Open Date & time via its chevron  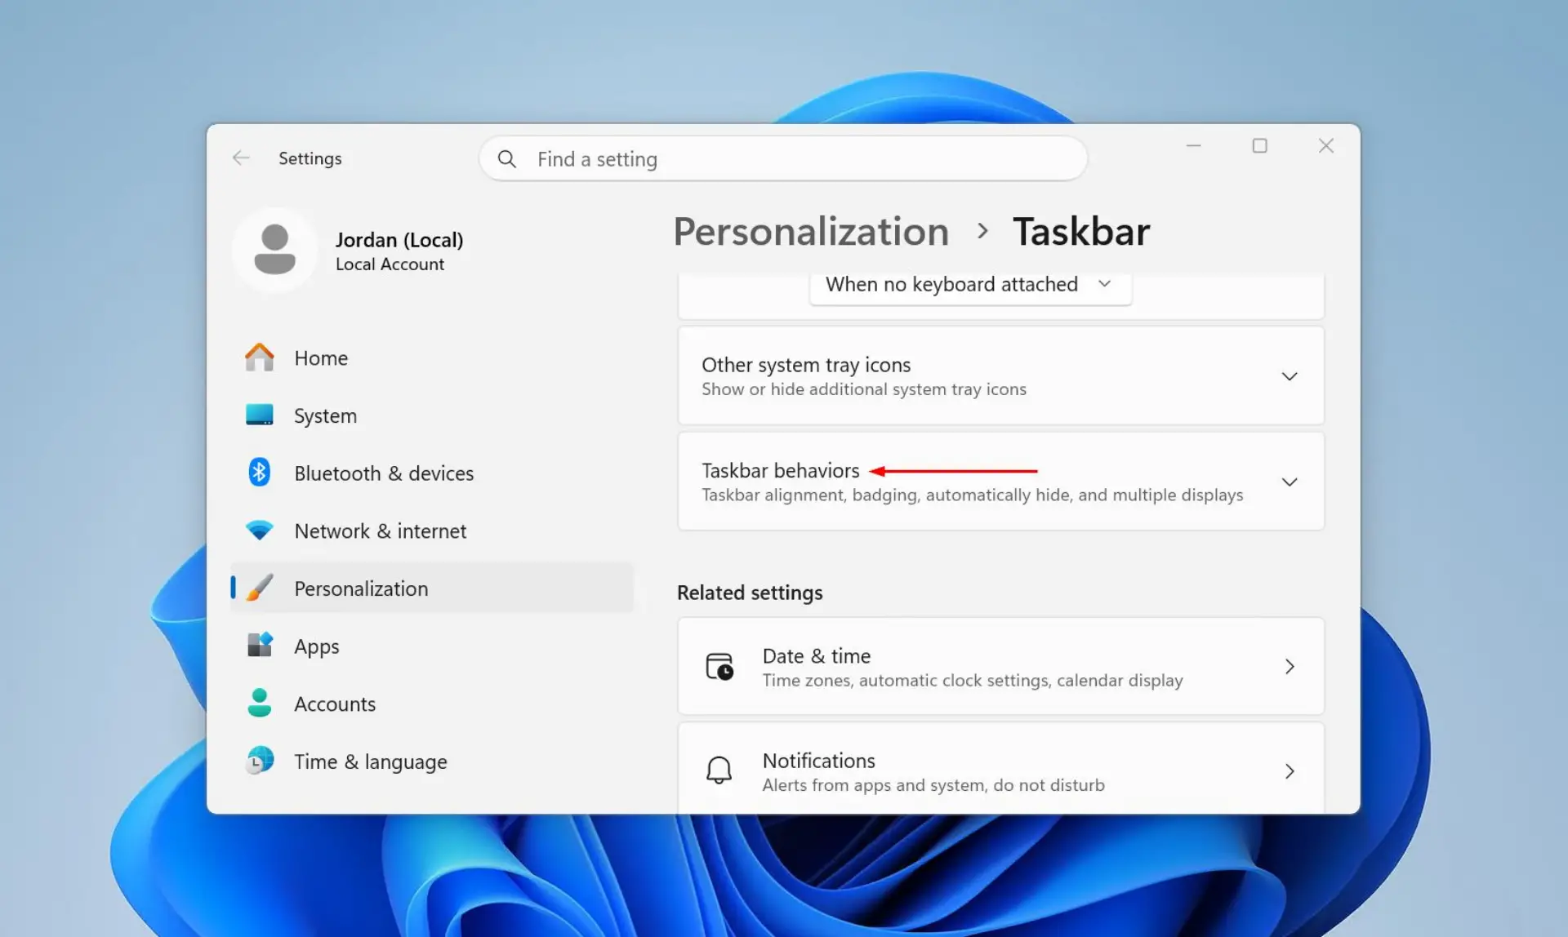(x=1290, y=667)
